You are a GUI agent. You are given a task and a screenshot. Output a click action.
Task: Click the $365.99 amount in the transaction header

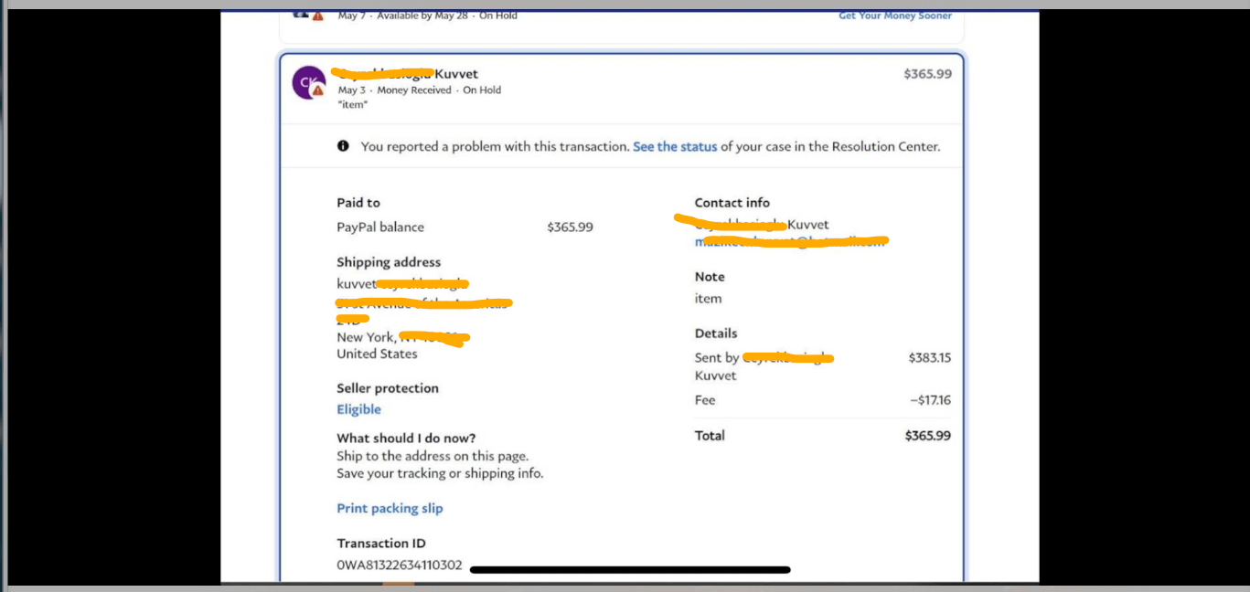927,74
